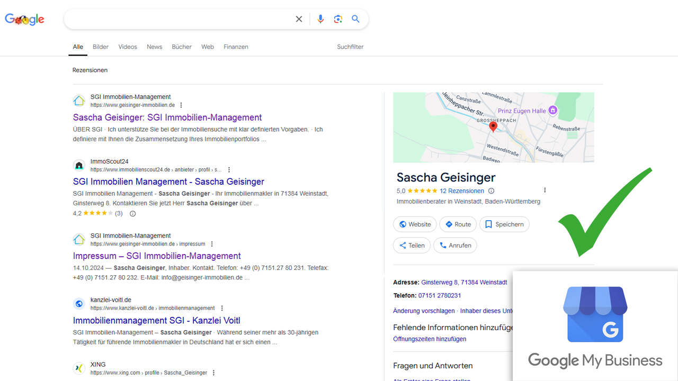Open Google Lens image search icon

(338, 19)
